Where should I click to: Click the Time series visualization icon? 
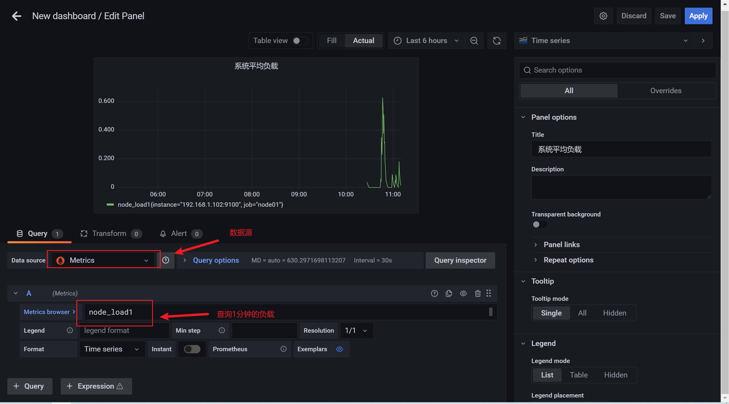[x=523, y=40]
